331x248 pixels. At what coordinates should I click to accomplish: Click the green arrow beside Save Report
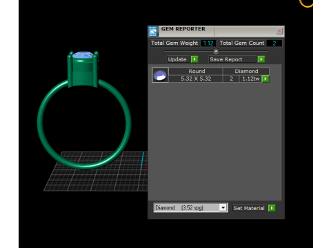click(x=261, y=59)
